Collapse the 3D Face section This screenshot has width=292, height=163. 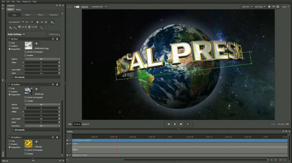point(9,39)
